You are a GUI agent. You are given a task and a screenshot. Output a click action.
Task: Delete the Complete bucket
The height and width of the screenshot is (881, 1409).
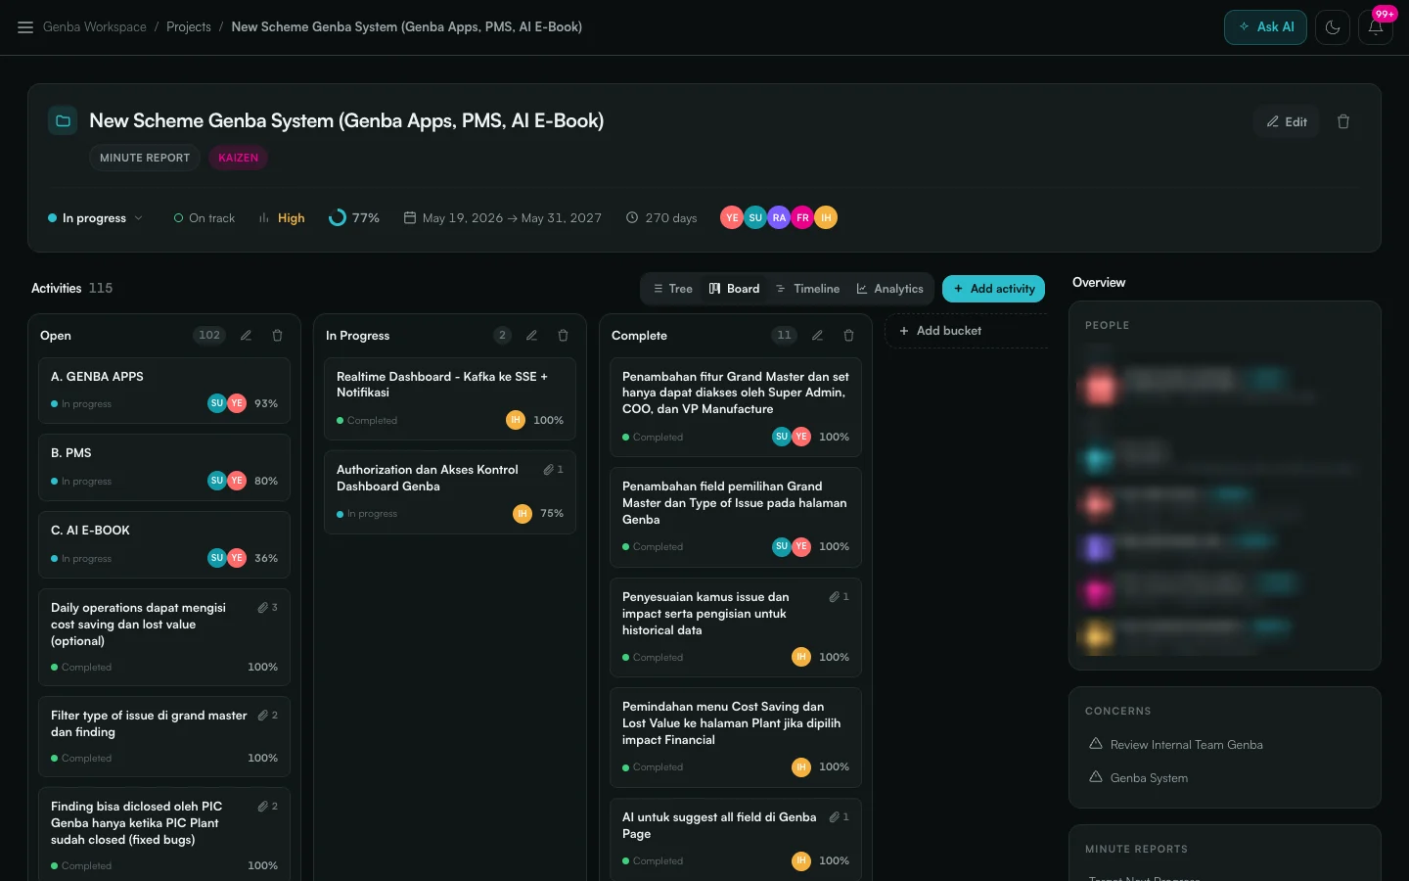pyautogui.click(x=849, y=336)
